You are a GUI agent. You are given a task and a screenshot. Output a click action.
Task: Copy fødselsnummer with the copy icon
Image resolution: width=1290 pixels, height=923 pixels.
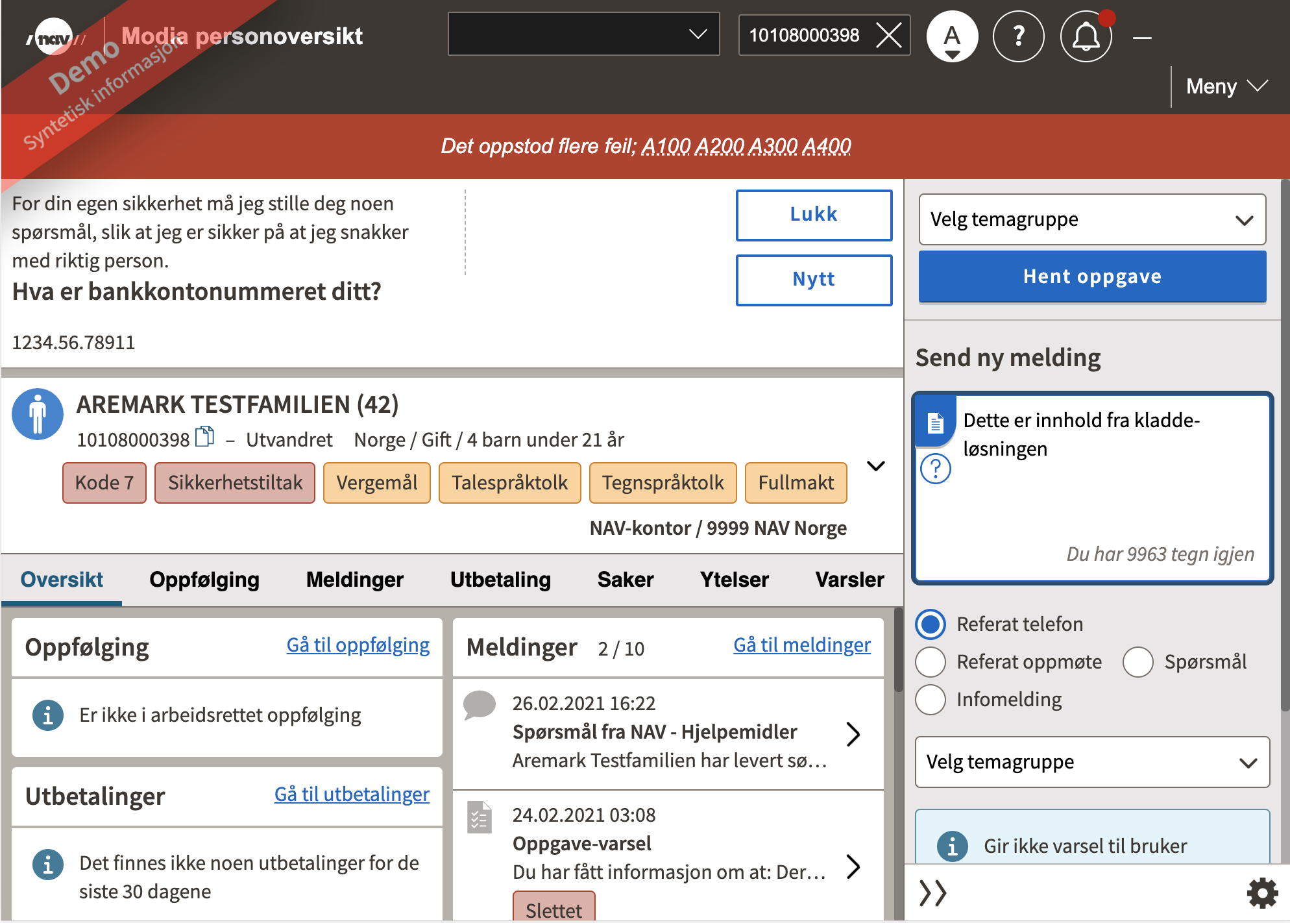click(x=204, y=437)
